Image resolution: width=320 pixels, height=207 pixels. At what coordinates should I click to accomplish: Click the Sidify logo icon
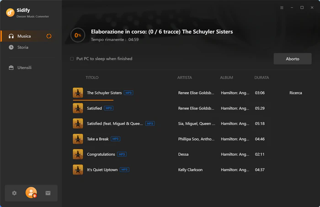tap(10, 12)
